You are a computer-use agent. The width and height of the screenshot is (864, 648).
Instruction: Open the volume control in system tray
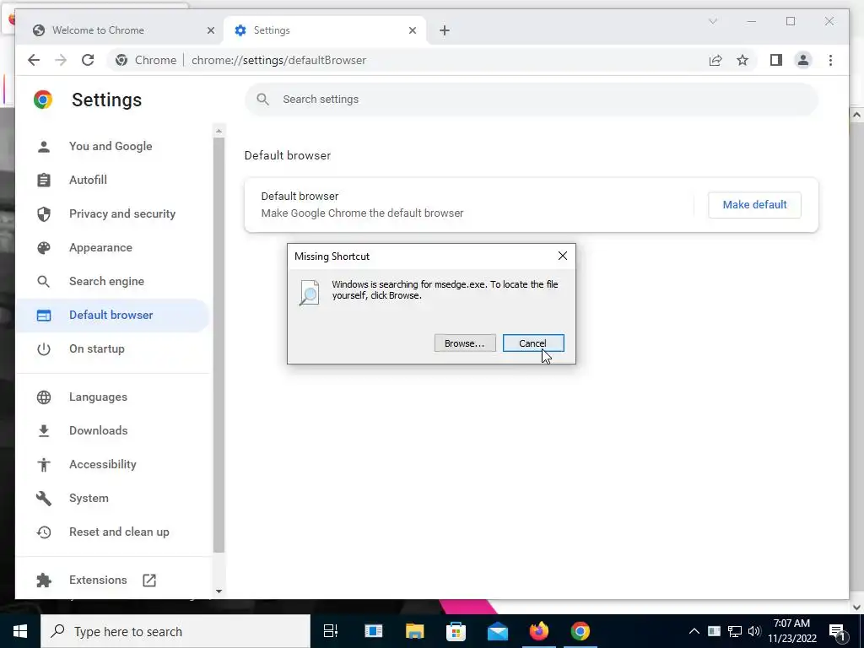pyautogui.click(x=754, y=631)
